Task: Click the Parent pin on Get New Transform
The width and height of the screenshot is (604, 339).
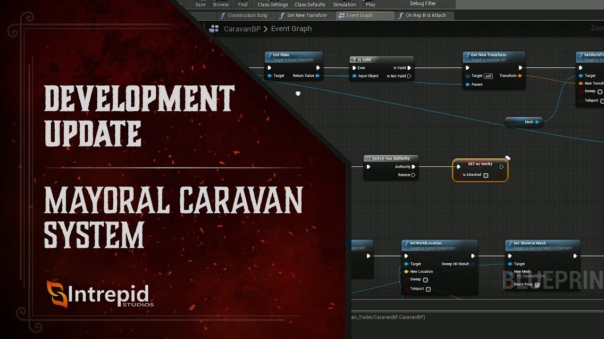Action: pyautogui.click(x=468, y=85)
